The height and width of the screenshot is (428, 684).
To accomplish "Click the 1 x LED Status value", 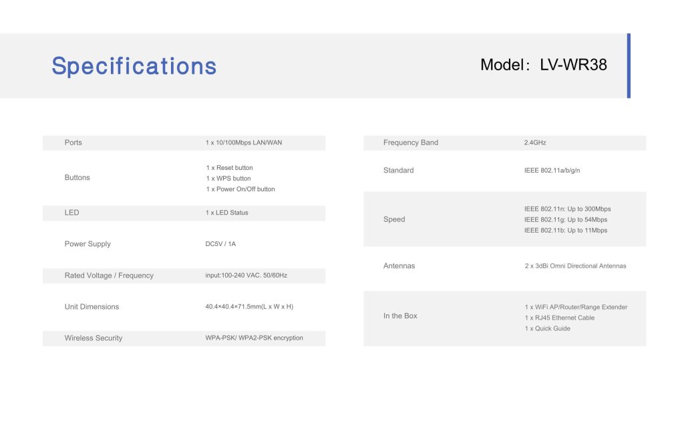I will tap(227, 213).
